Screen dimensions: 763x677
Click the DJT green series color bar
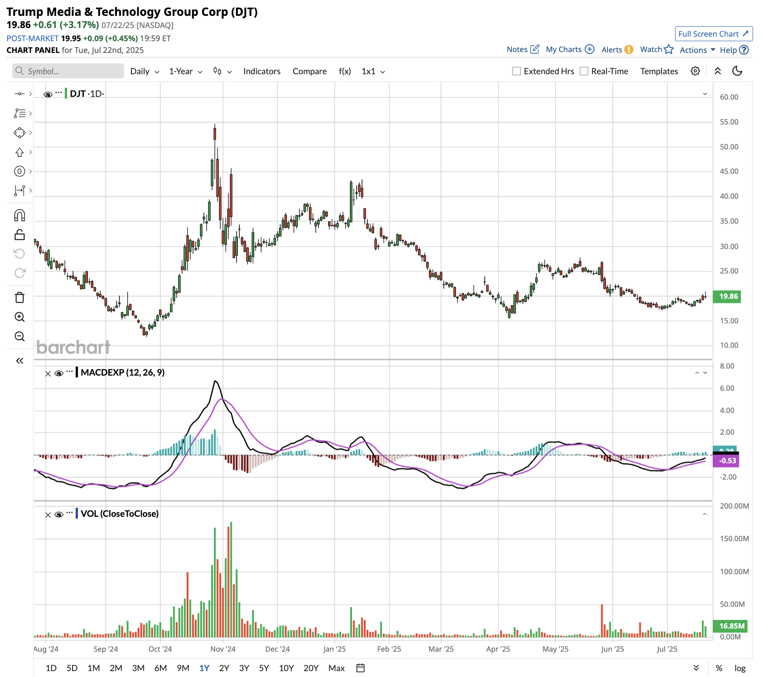click(x=66, y=94)
